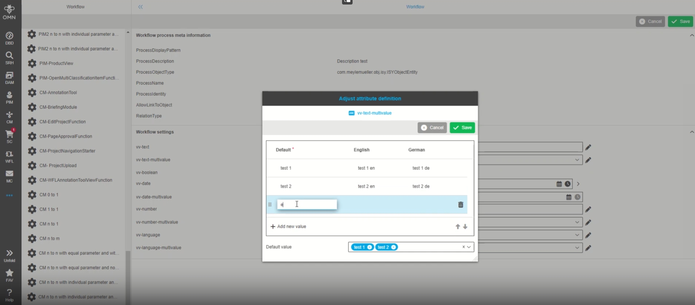
Task: Move selected value up with arrow
Action: (x=458, y=227)
